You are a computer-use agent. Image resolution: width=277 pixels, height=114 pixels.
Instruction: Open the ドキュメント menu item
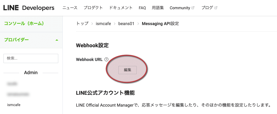tap(121, 8)
